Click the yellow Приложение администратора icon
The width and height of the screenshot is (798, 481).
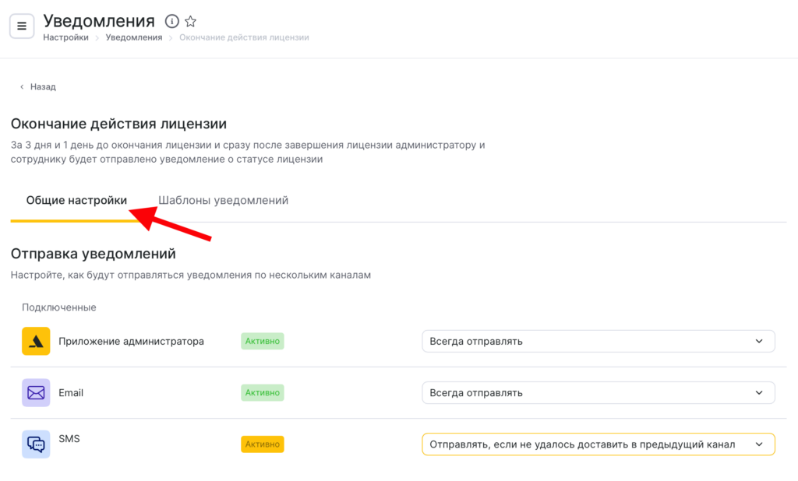[x=36, y=341]
